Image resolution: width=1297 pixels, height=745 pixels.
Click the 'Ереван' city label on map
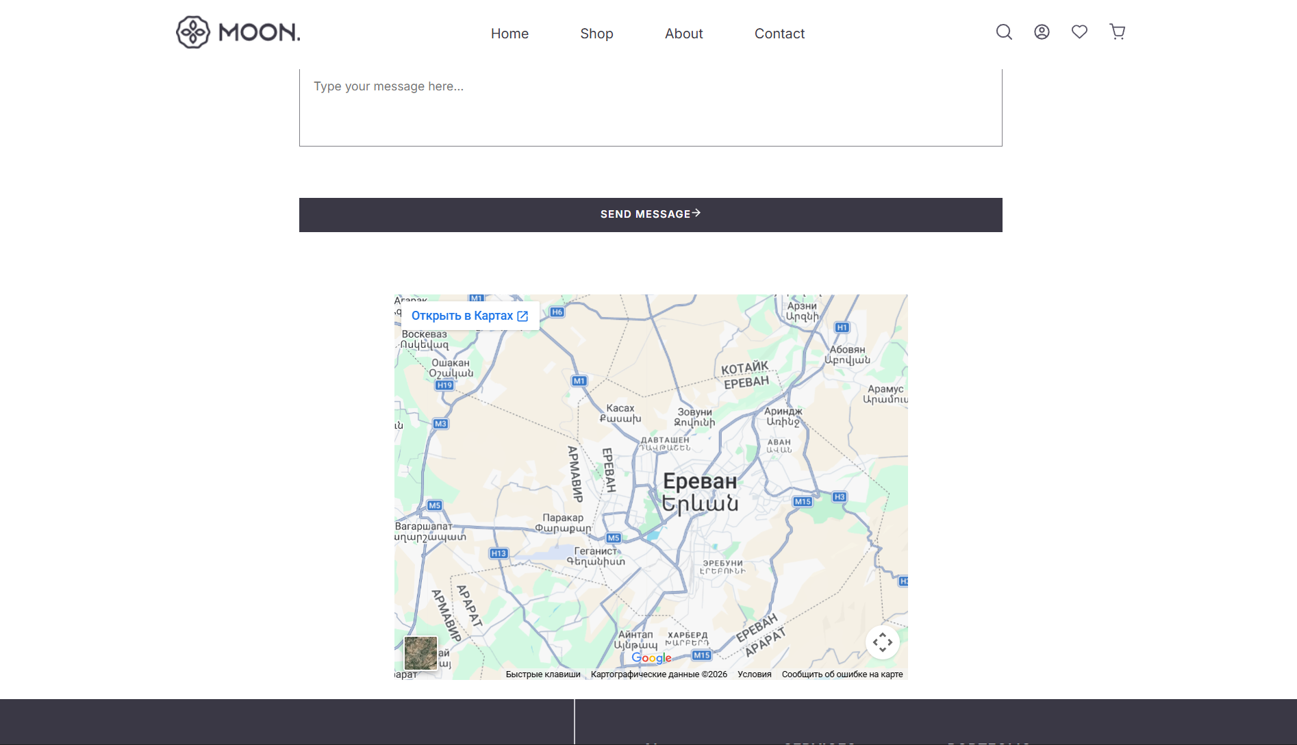(700, 481)
